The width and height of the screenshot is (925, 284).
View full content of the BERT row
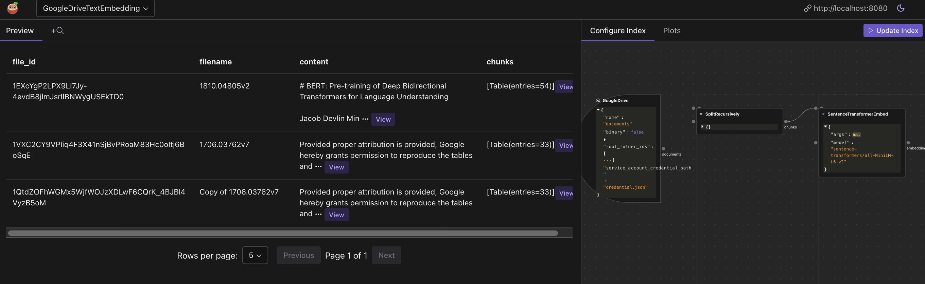click(x=383, y=119)
